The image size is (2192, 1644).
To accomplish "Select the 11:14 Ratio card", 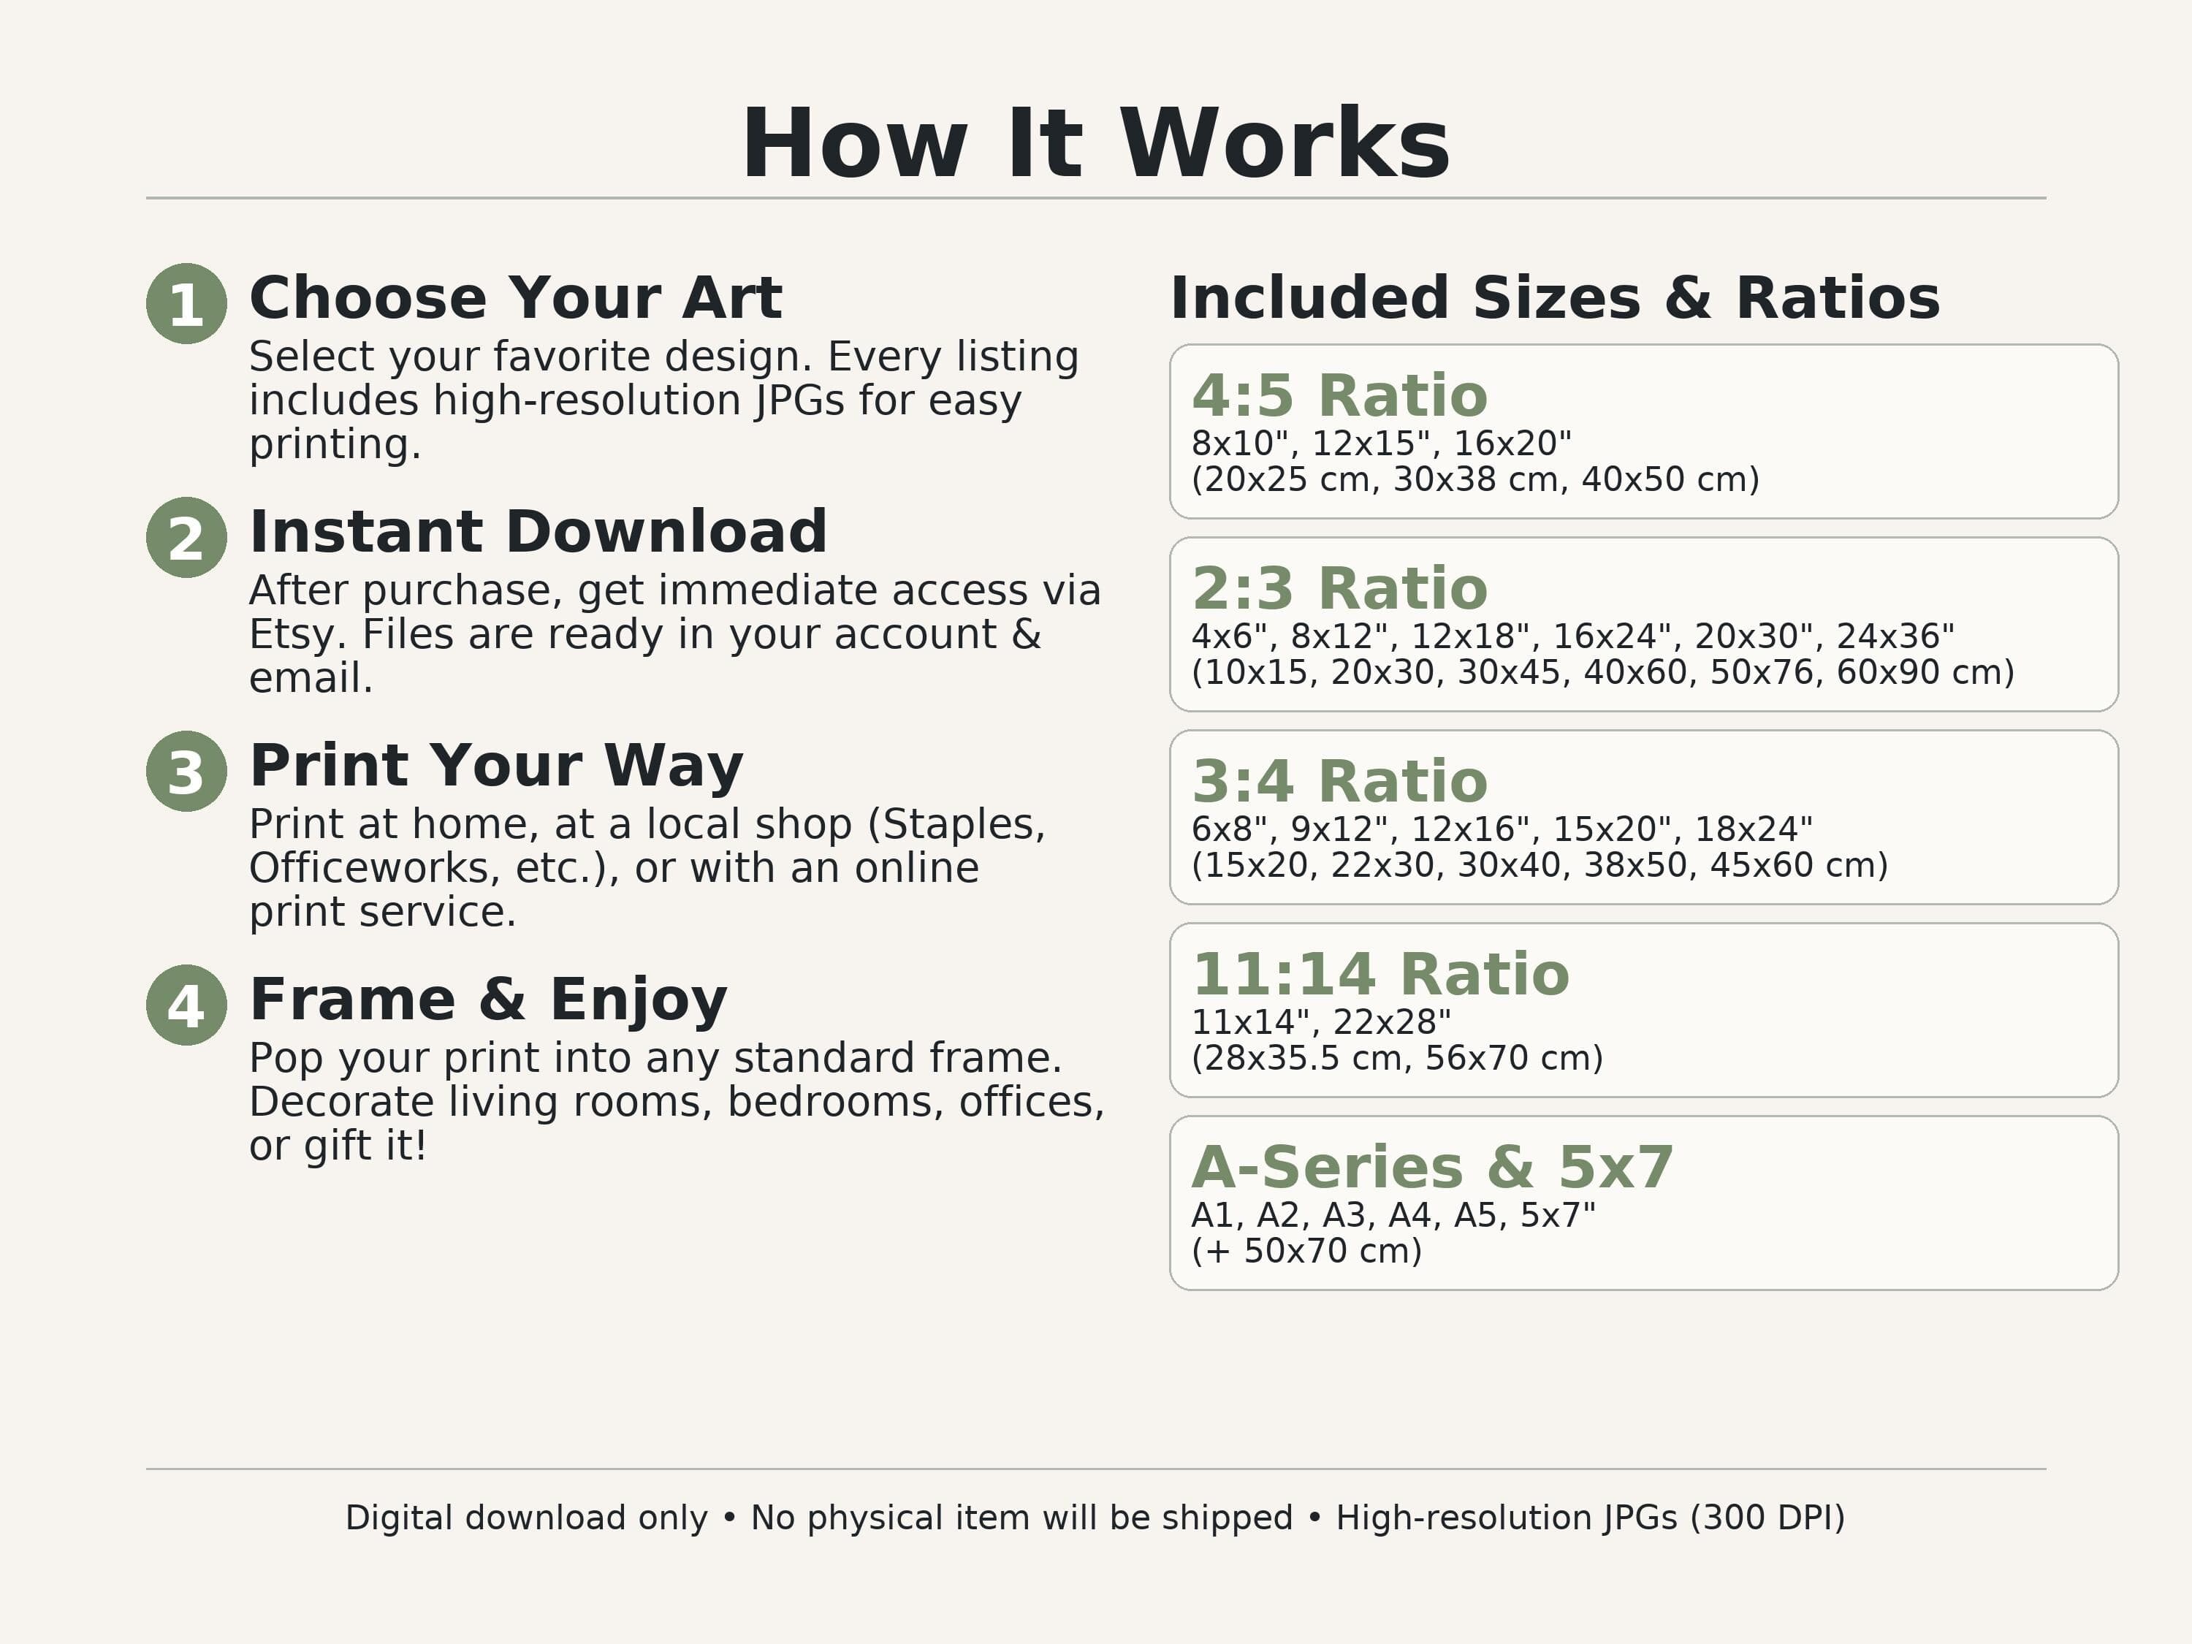I will click(1644, 1010).
